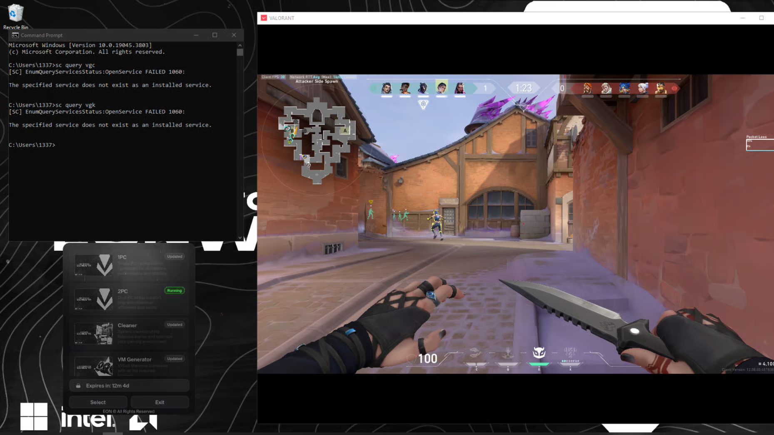Click the Updated badge on 1PC
This screenshot has height=435, width=774.
(x=174, y=257)
